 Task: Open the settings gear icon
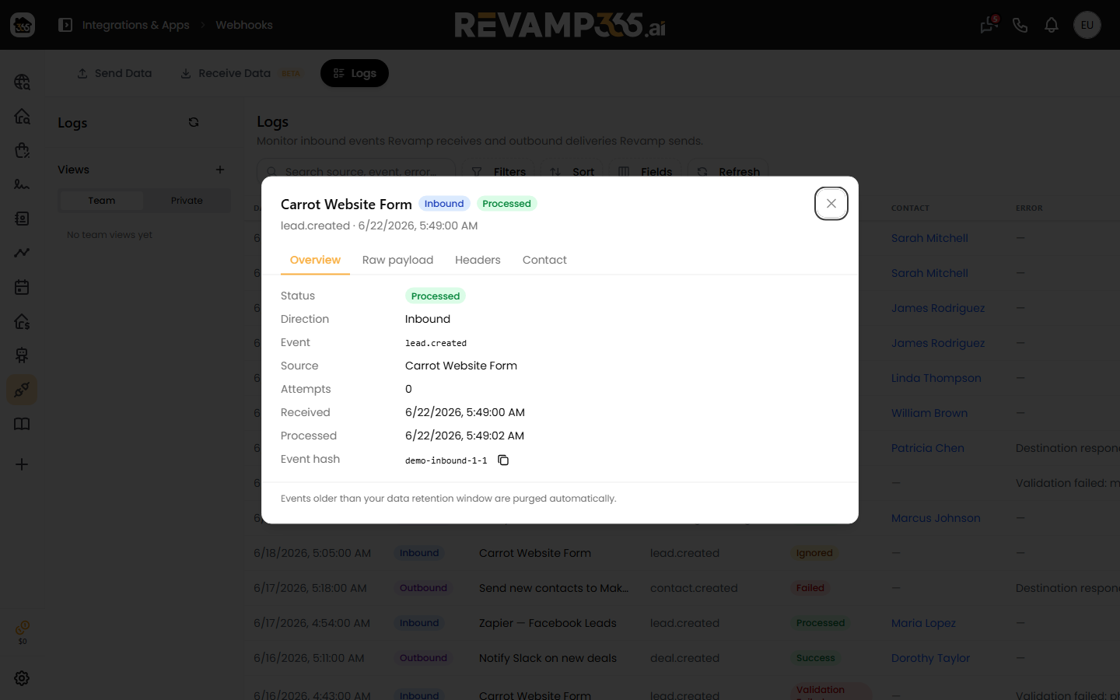point(22,678)
